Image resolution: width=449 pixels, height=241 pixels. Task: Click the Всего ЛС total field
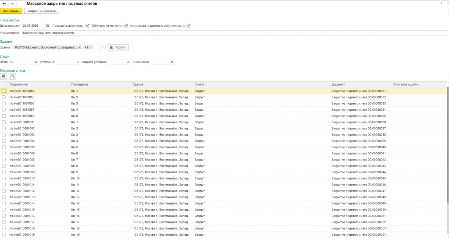(x=26, y=62)
